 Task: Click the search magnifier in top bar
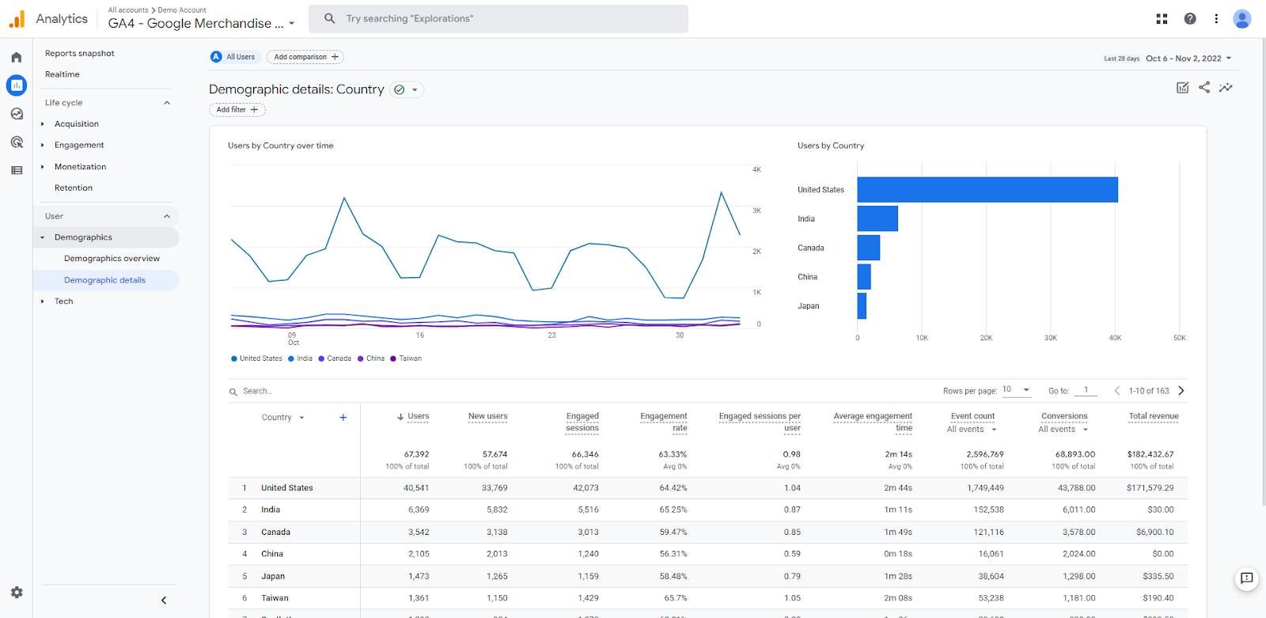330,18
